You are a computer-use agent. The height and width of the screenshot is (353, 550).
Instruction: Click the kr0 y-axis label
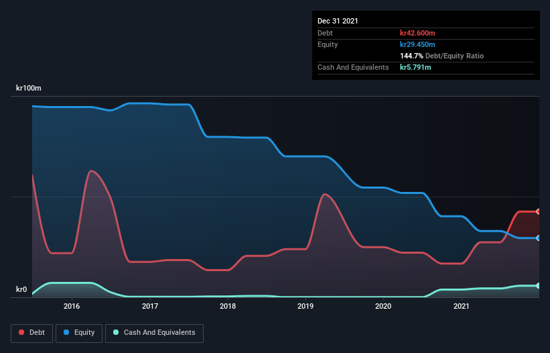click(x=21, y=289)
